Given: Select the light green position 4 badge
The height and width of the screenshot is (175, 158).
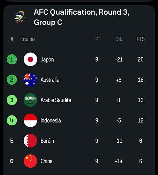Looking at the screenshot, I should pyautogui.click(x=12, y=120).
